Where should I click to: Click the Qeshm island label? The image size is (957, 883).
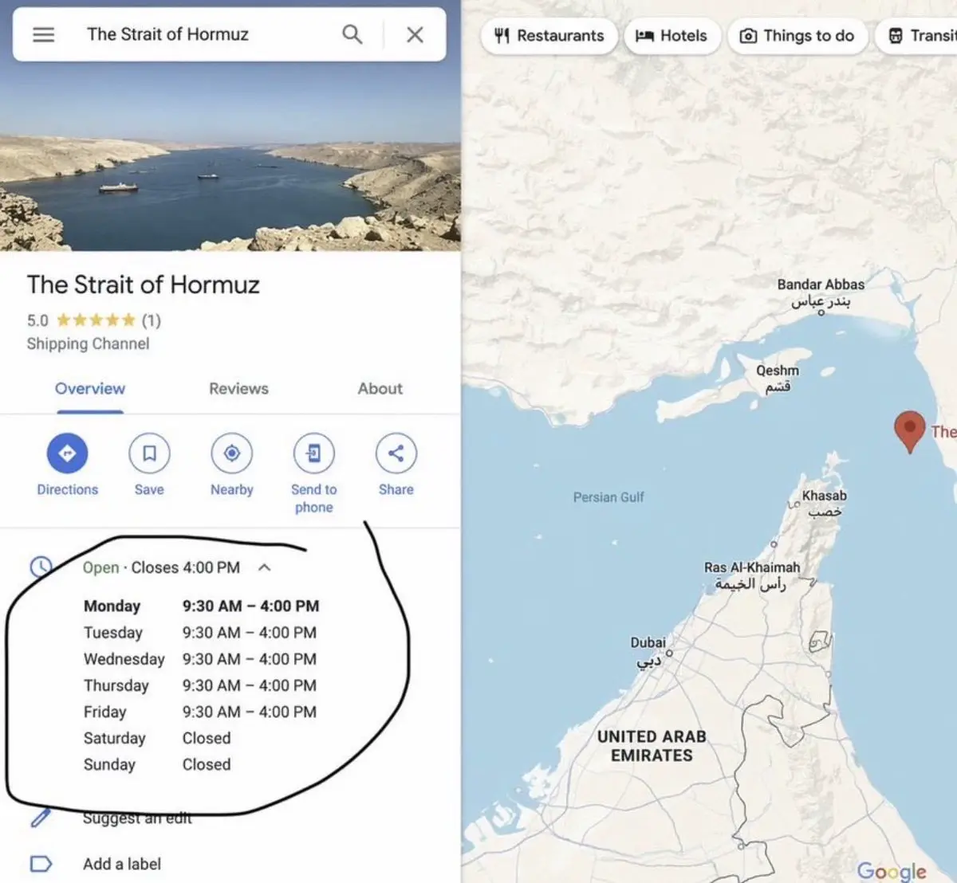pos(778,378)
